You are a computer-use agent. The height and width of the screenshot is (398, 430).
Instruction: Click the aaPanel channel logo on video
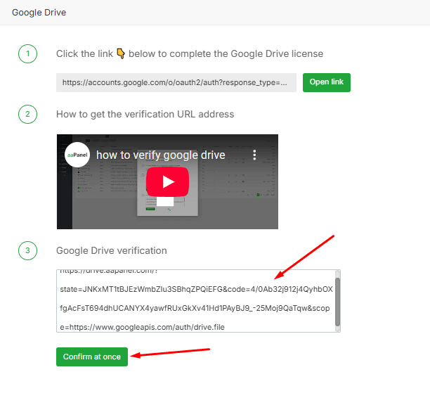(77, 155)
